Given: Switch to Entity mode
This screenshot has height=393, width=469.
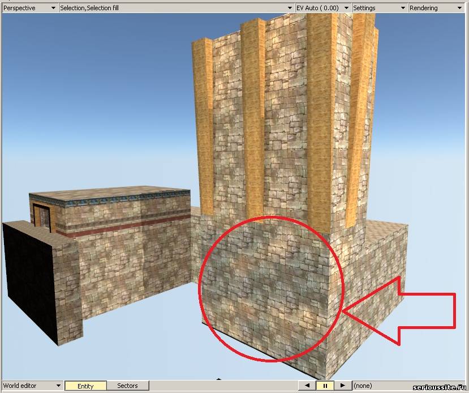Looking at the screenshot, I should (x=85, y=386).
